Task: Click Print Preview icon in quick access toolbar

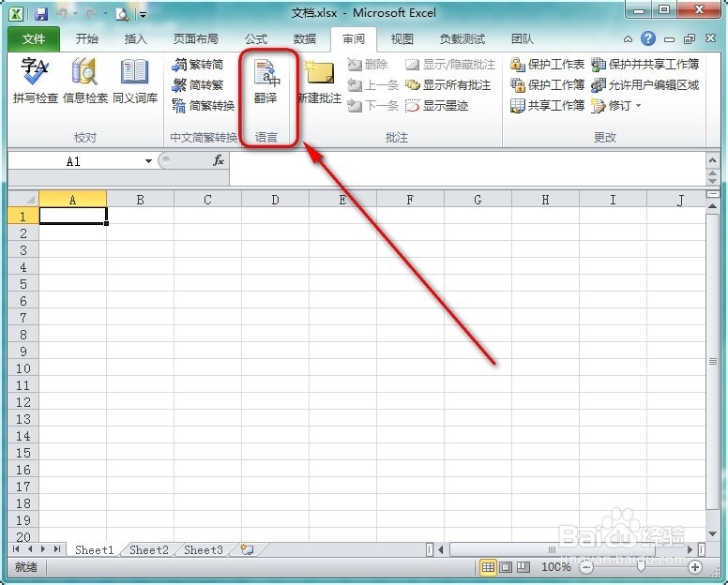Action: (122, 14)
